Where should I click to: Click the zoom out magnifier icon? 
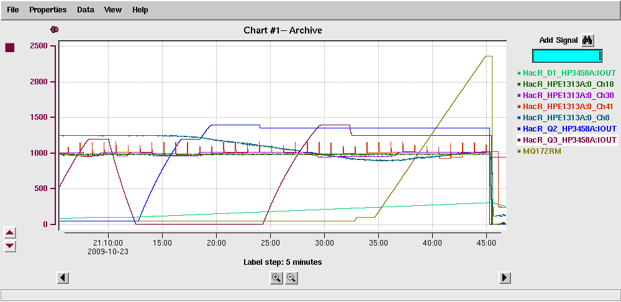click(291, 278)
